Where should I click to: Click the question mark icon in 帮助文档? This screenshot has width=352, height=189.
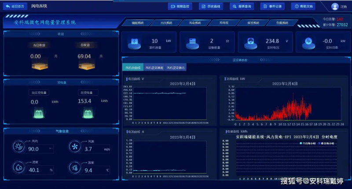click(297, 7)
